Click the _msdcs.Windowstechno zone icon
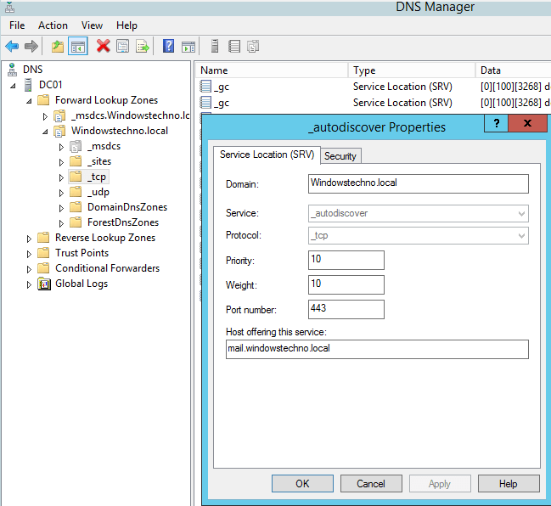Image resolution: width=551 pixels, height=506 pixels. click(x=59, y=115)
